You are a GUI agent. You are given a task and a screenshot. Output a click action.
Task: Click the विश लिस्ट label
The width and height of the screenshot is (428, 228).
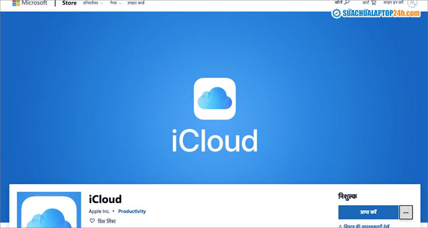pyautogui.click(x=107, y=221)
